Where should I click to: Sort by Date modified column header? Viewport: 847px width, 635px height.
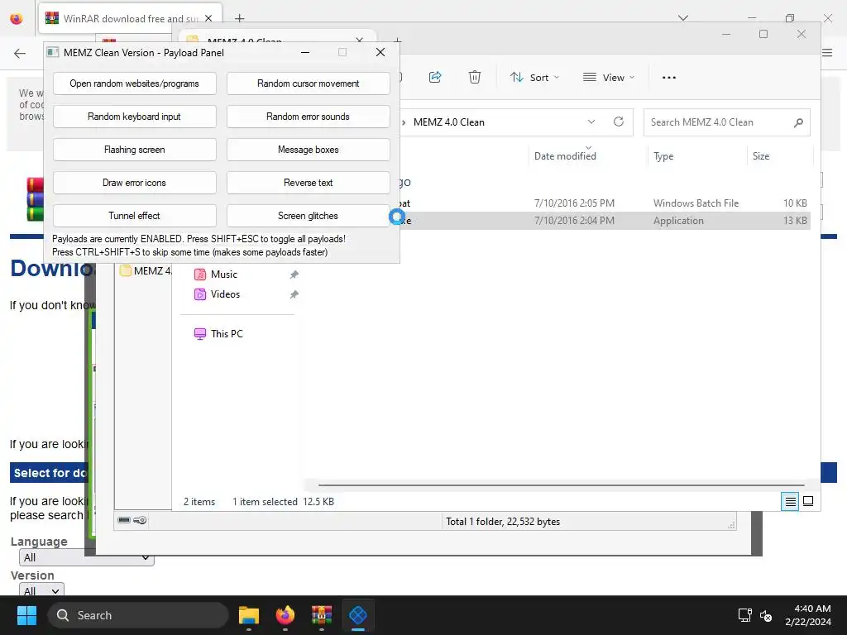coord(565,156)
